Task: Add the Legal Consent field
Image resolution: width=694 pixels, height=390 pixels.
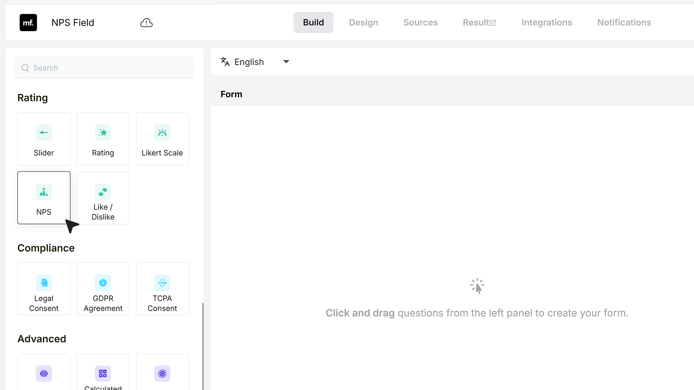Action: [x=44, y=289]
